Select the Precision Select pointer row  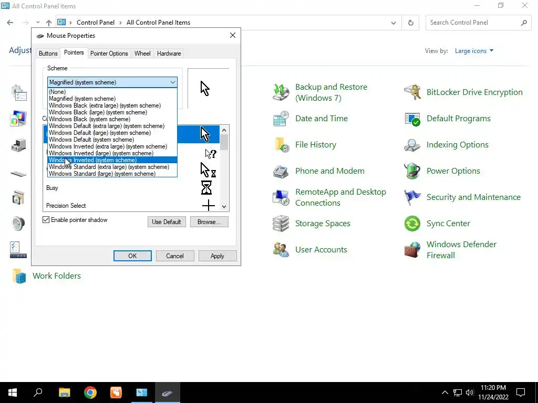click(131, 206)
